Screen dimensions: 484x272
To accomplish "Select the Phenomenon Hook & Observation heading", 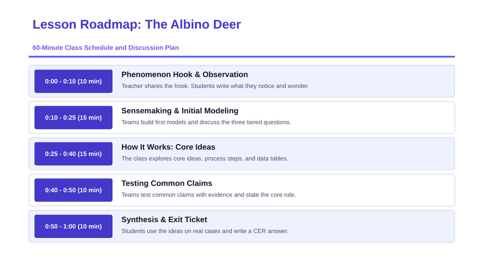I will click(185, 75).
